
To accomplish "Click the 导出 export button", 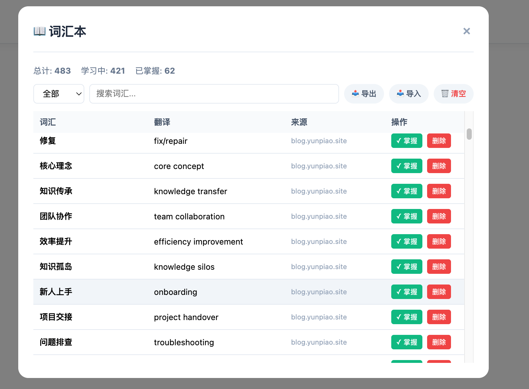I will (364, 94).
